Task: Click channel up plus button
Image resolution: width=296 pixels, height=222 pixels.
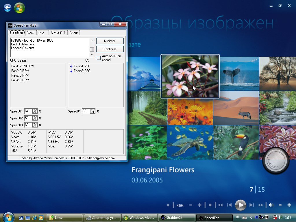Action: tap(199, 205)
